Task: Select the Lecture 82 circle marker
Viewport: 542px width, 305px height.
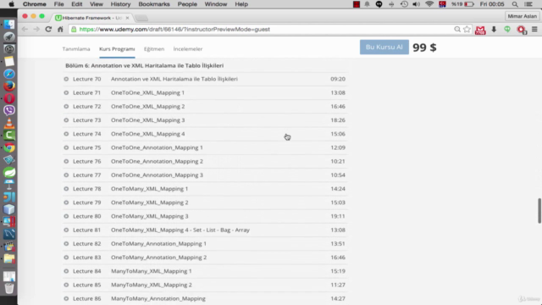Action: [66, 244]
